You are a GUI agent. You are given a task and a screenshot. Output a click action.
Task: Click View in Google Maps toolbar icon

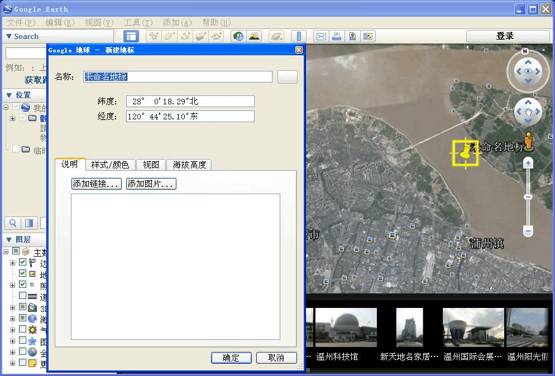click(x=368, y=36)
